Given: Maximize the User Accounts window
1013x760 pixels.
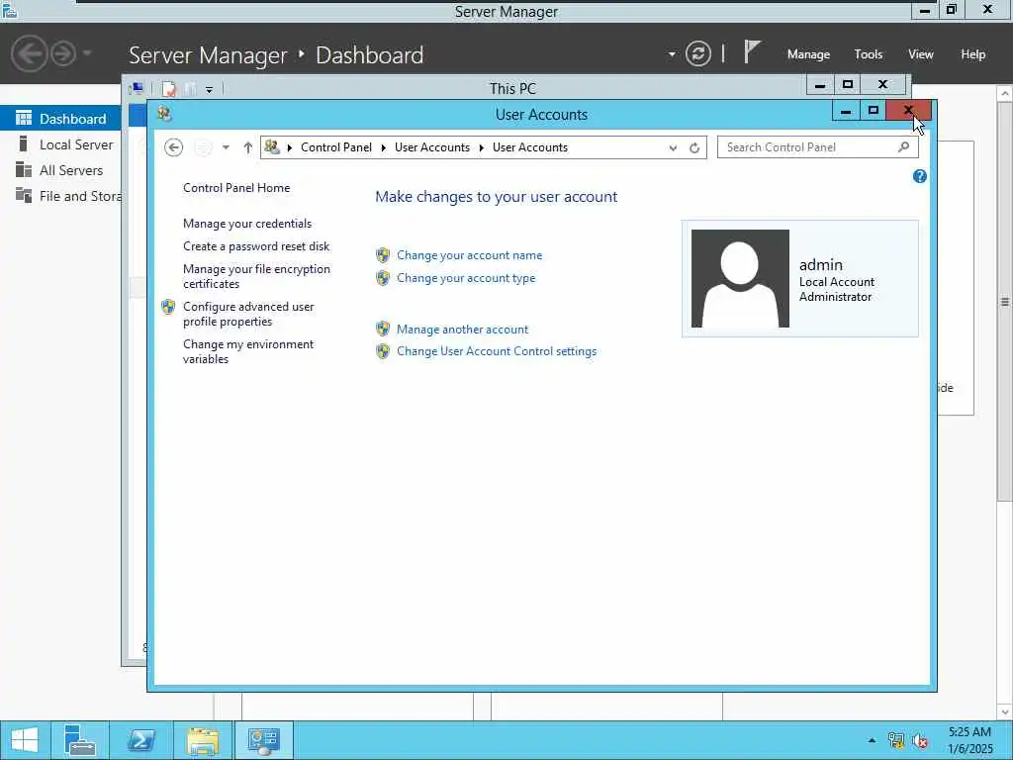Looking at the screenshot, I should pos(873,111).
